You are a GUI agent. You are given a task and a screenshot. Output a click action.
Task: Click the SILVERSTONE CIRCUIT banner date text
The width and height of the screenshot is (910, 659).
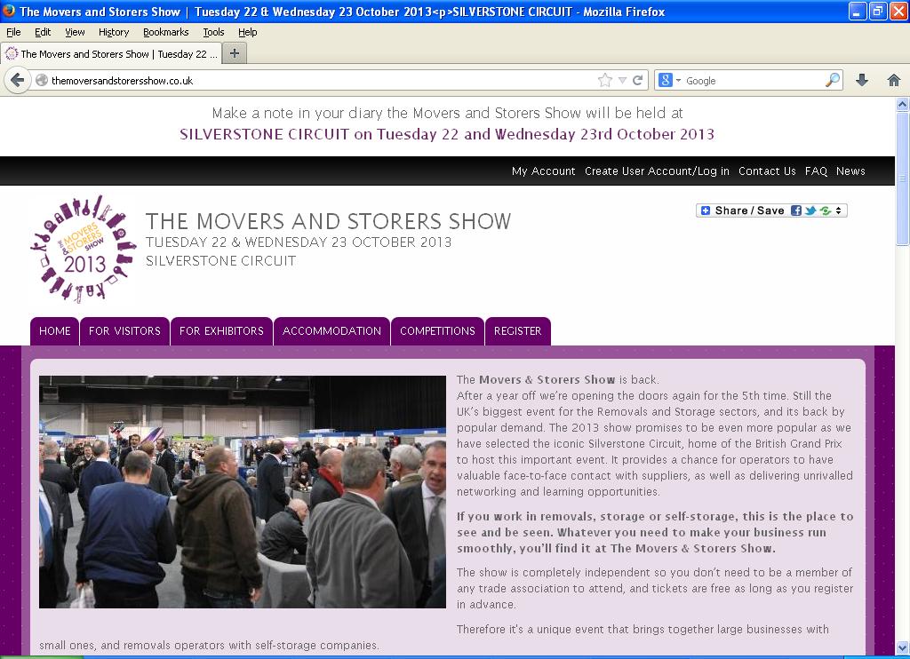click(x=447, y=135)
